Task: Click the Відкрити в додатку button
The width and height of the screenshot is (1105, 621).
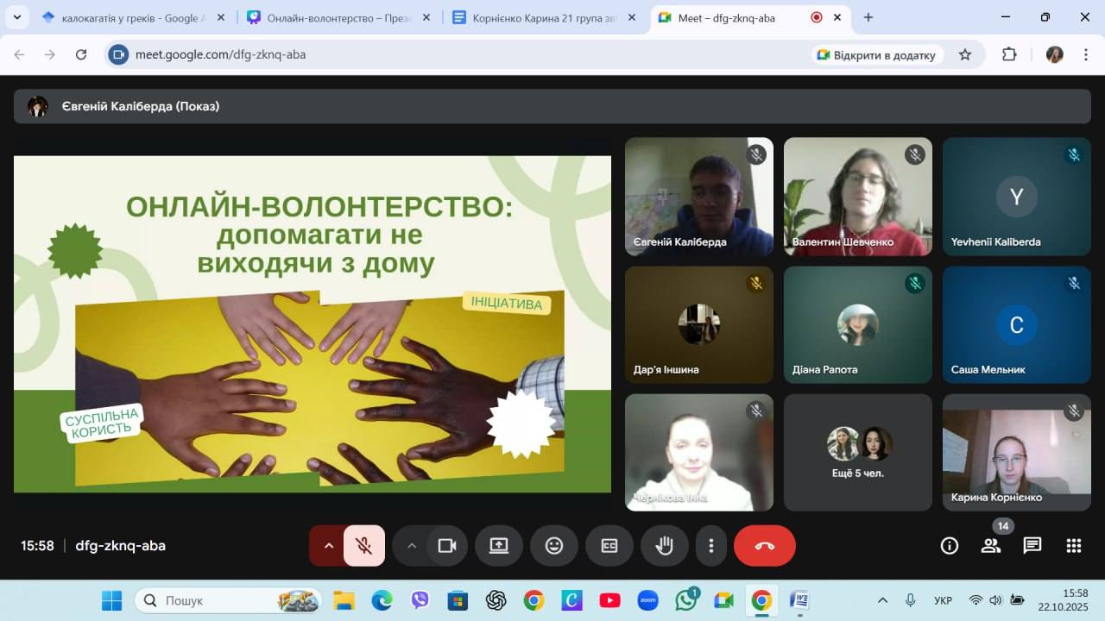Action: click(x=876, y=55)
